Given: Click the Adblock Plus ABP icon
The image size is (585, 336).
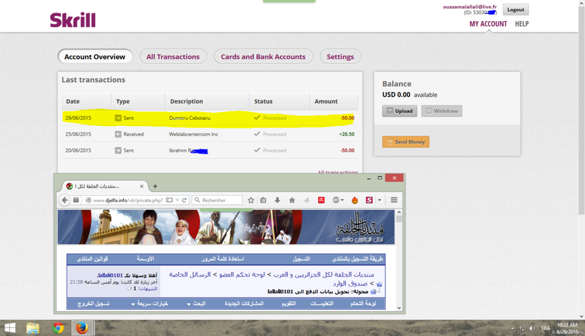Looking at the screenshot, I should (336, 200).
